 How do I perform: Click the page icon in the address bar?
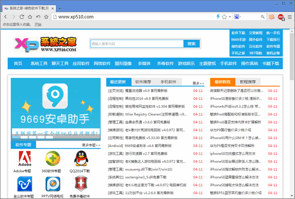point(55,17)
